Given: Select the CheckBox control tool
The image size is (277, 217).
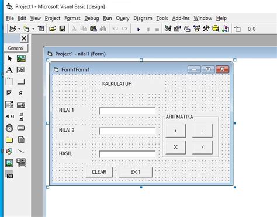Looking at the screenshot, I should click(9, 93).
